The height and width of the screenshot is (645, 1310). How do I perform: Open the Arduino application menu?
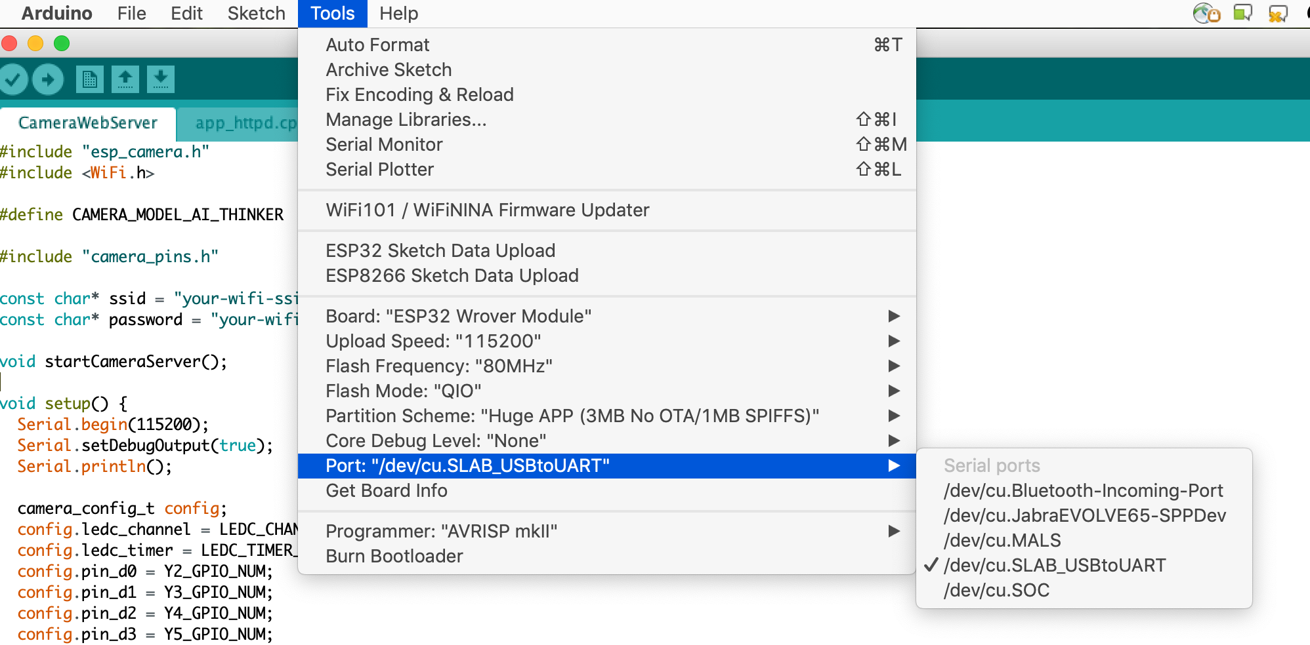coord(56,13)
